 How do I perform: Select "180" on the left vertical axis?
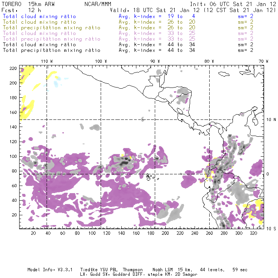(13, 98)
